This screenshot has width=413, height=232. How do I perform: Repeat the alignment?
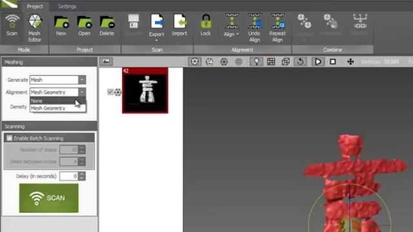click(277, 28)
